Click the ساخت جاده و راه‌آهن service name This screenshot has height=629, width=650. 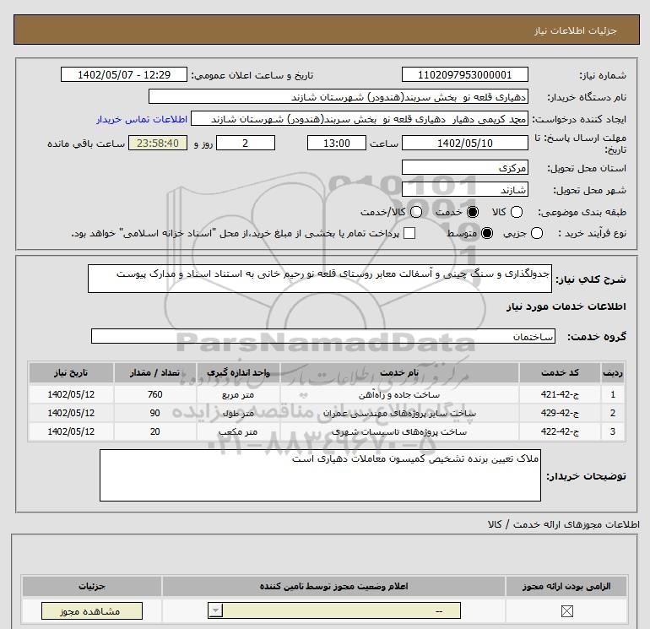(399, 395)
